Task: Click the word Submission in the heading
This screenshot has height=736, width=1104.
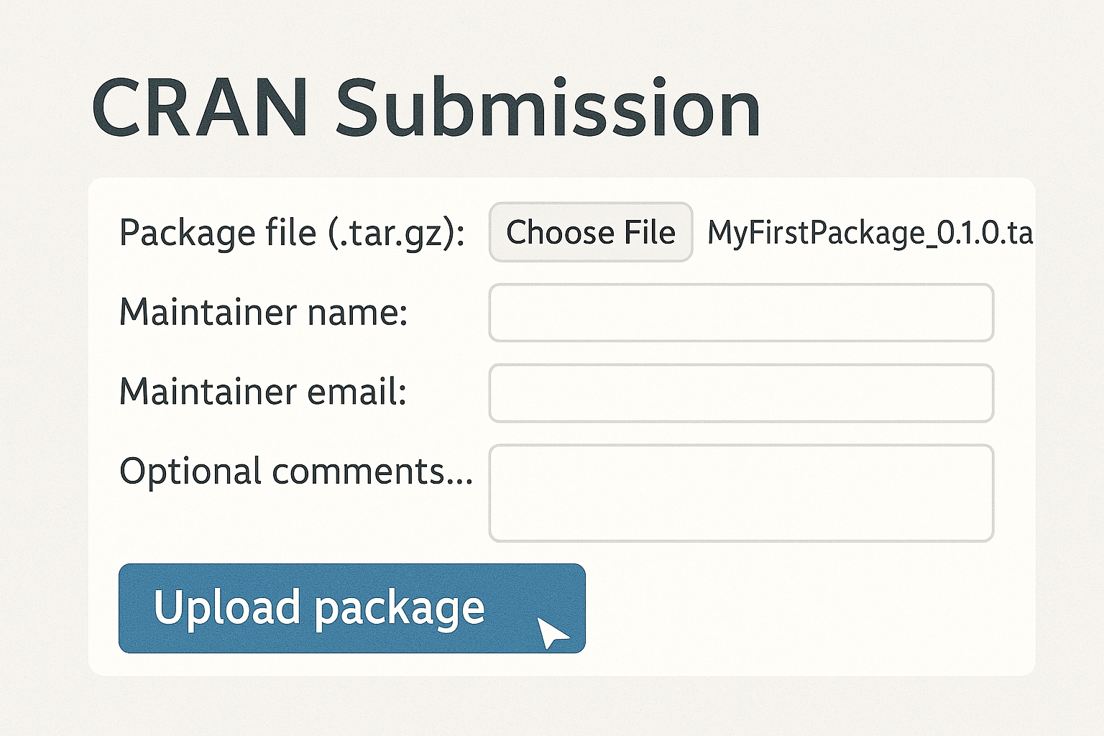Action: 548,107
